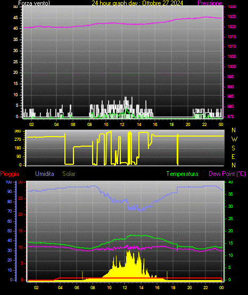Click pressure axis value 1005

232,56
